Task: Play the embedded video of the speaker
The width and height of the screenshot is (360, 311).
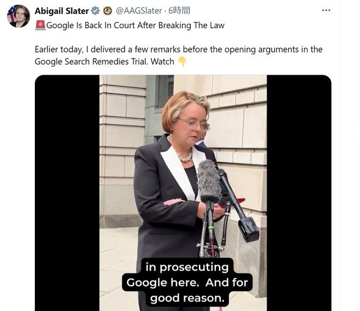Action: point(183,193)
